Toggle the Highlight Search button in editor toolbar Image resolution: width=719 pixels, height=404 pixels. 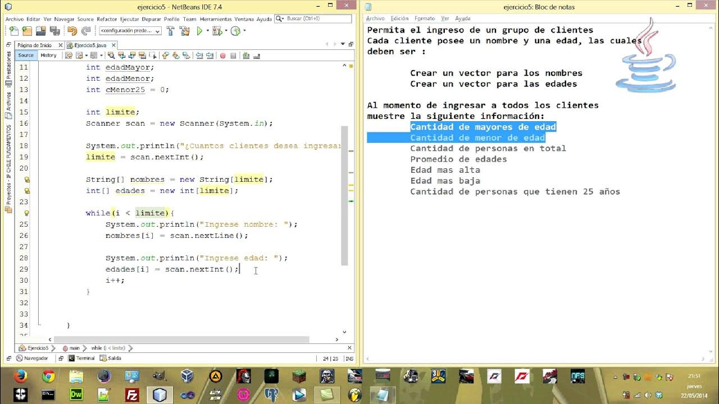(x=142, y=56)
